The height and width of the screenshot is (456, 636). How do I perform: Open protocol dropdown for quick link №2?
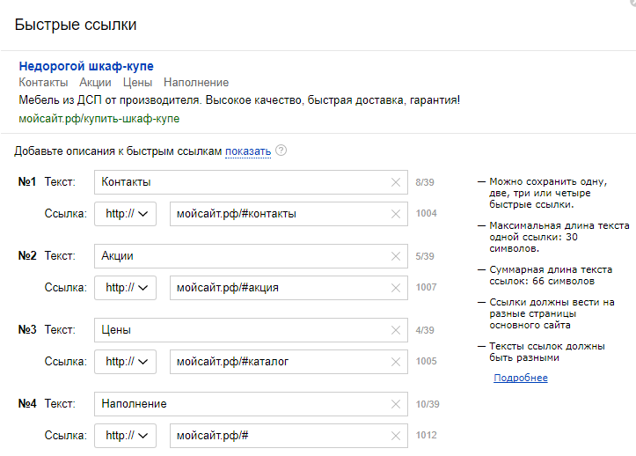pos(125,288)
